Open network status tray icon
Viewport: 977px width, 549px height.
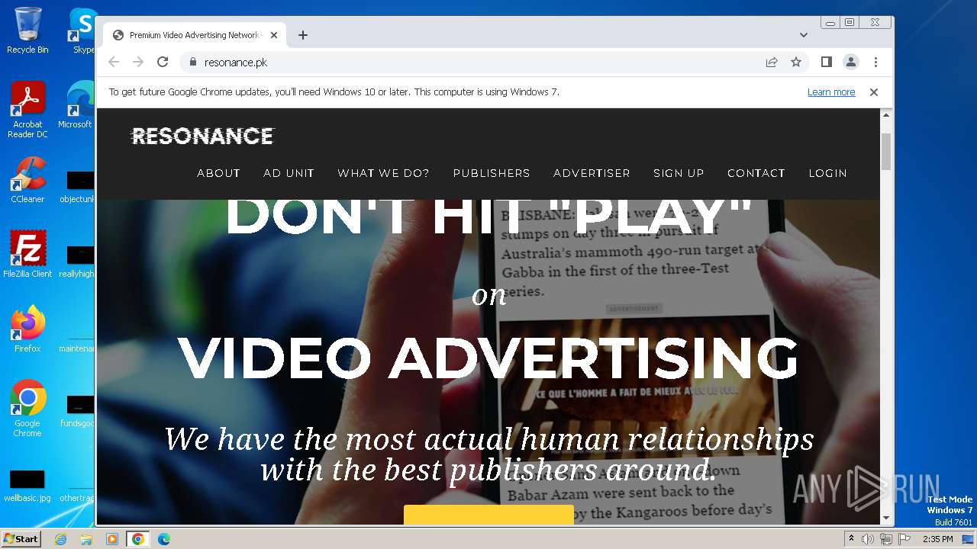point(885,539)
